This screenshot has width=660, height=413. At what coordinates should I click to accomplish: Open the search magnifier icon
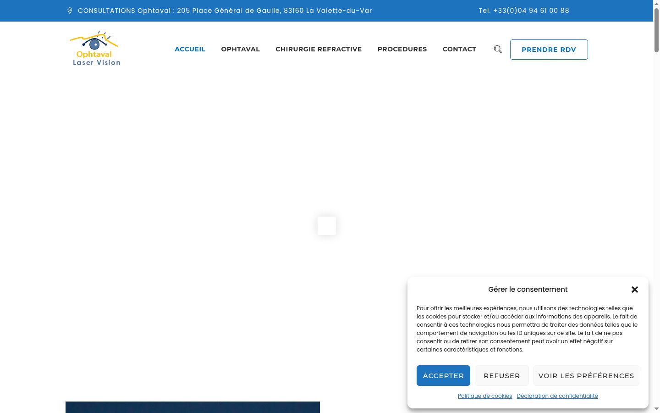pos(498,49)
